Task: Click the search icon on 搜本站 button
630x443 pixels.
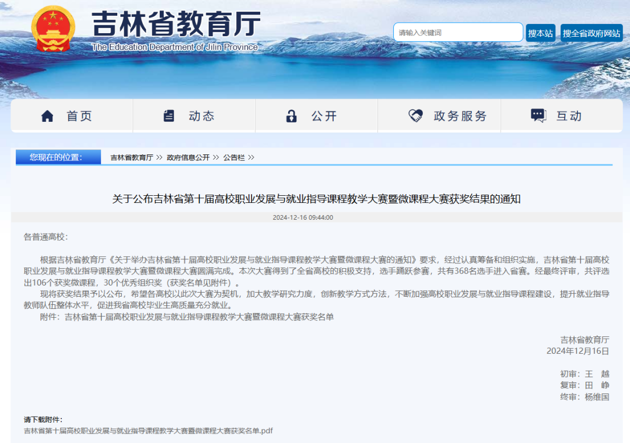Action: [x=542, y=32]
